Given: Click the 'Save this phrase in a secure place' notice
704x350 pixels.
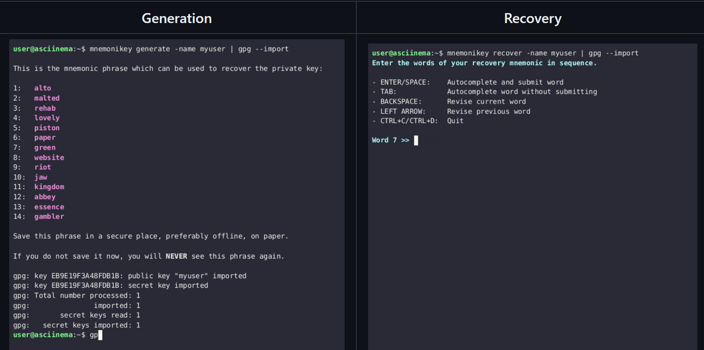Looking at the screenshot, I should click(x=150, y=236).
